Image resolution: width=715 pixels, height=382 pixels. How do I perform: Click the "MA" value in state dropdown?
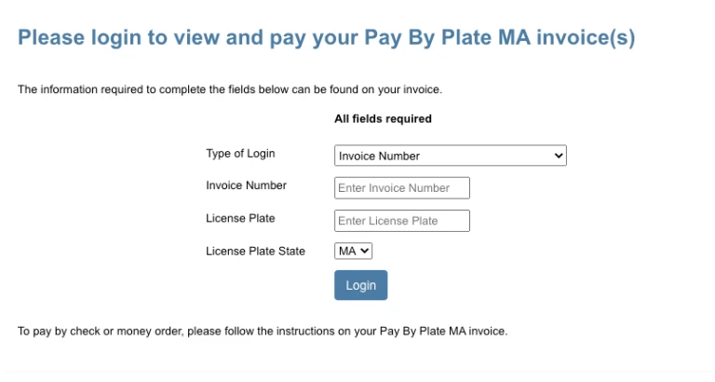pos(346,251)
